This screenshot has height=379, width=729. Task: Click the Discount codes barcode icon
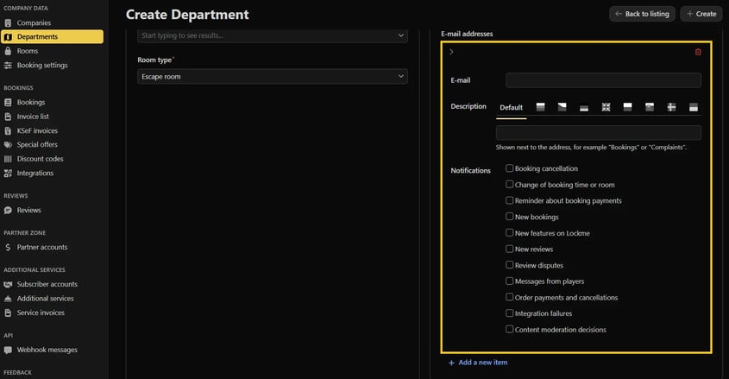pyautogui.click(x=8, y=159)
